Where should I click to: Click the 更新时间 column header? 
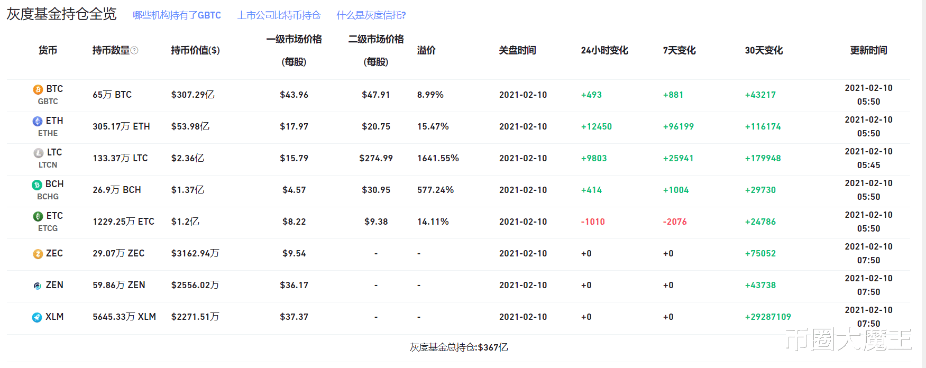click(x=868, y=50)
